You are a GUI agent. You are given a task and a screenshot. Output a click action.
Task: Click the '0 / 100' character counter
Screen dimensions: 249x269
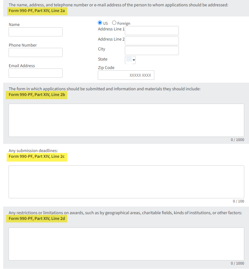coord(238,201)
